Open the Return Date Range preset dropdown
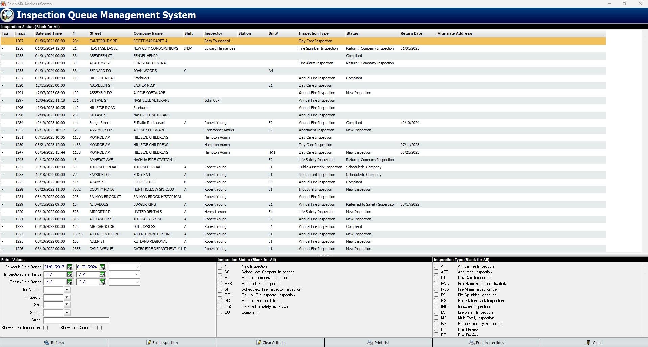This screenshot has height=347, width=648. pos(124,282)
